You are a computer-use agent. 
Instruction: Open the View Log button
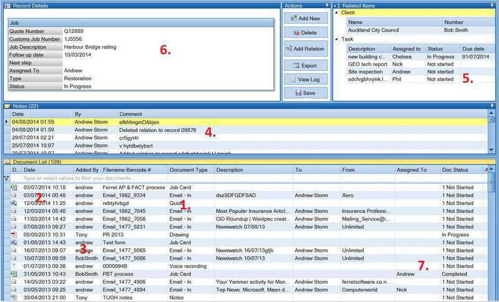click(304, 80)
